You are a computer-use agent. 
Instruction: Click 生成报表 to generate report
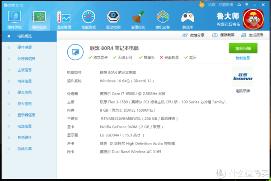click(x=252, y=35)
